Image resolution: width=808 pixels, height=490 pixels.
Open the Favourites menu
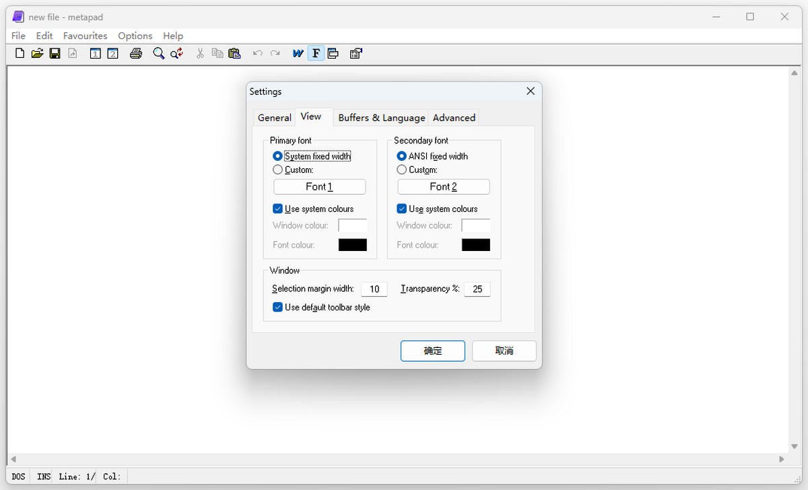click(85, 36)
